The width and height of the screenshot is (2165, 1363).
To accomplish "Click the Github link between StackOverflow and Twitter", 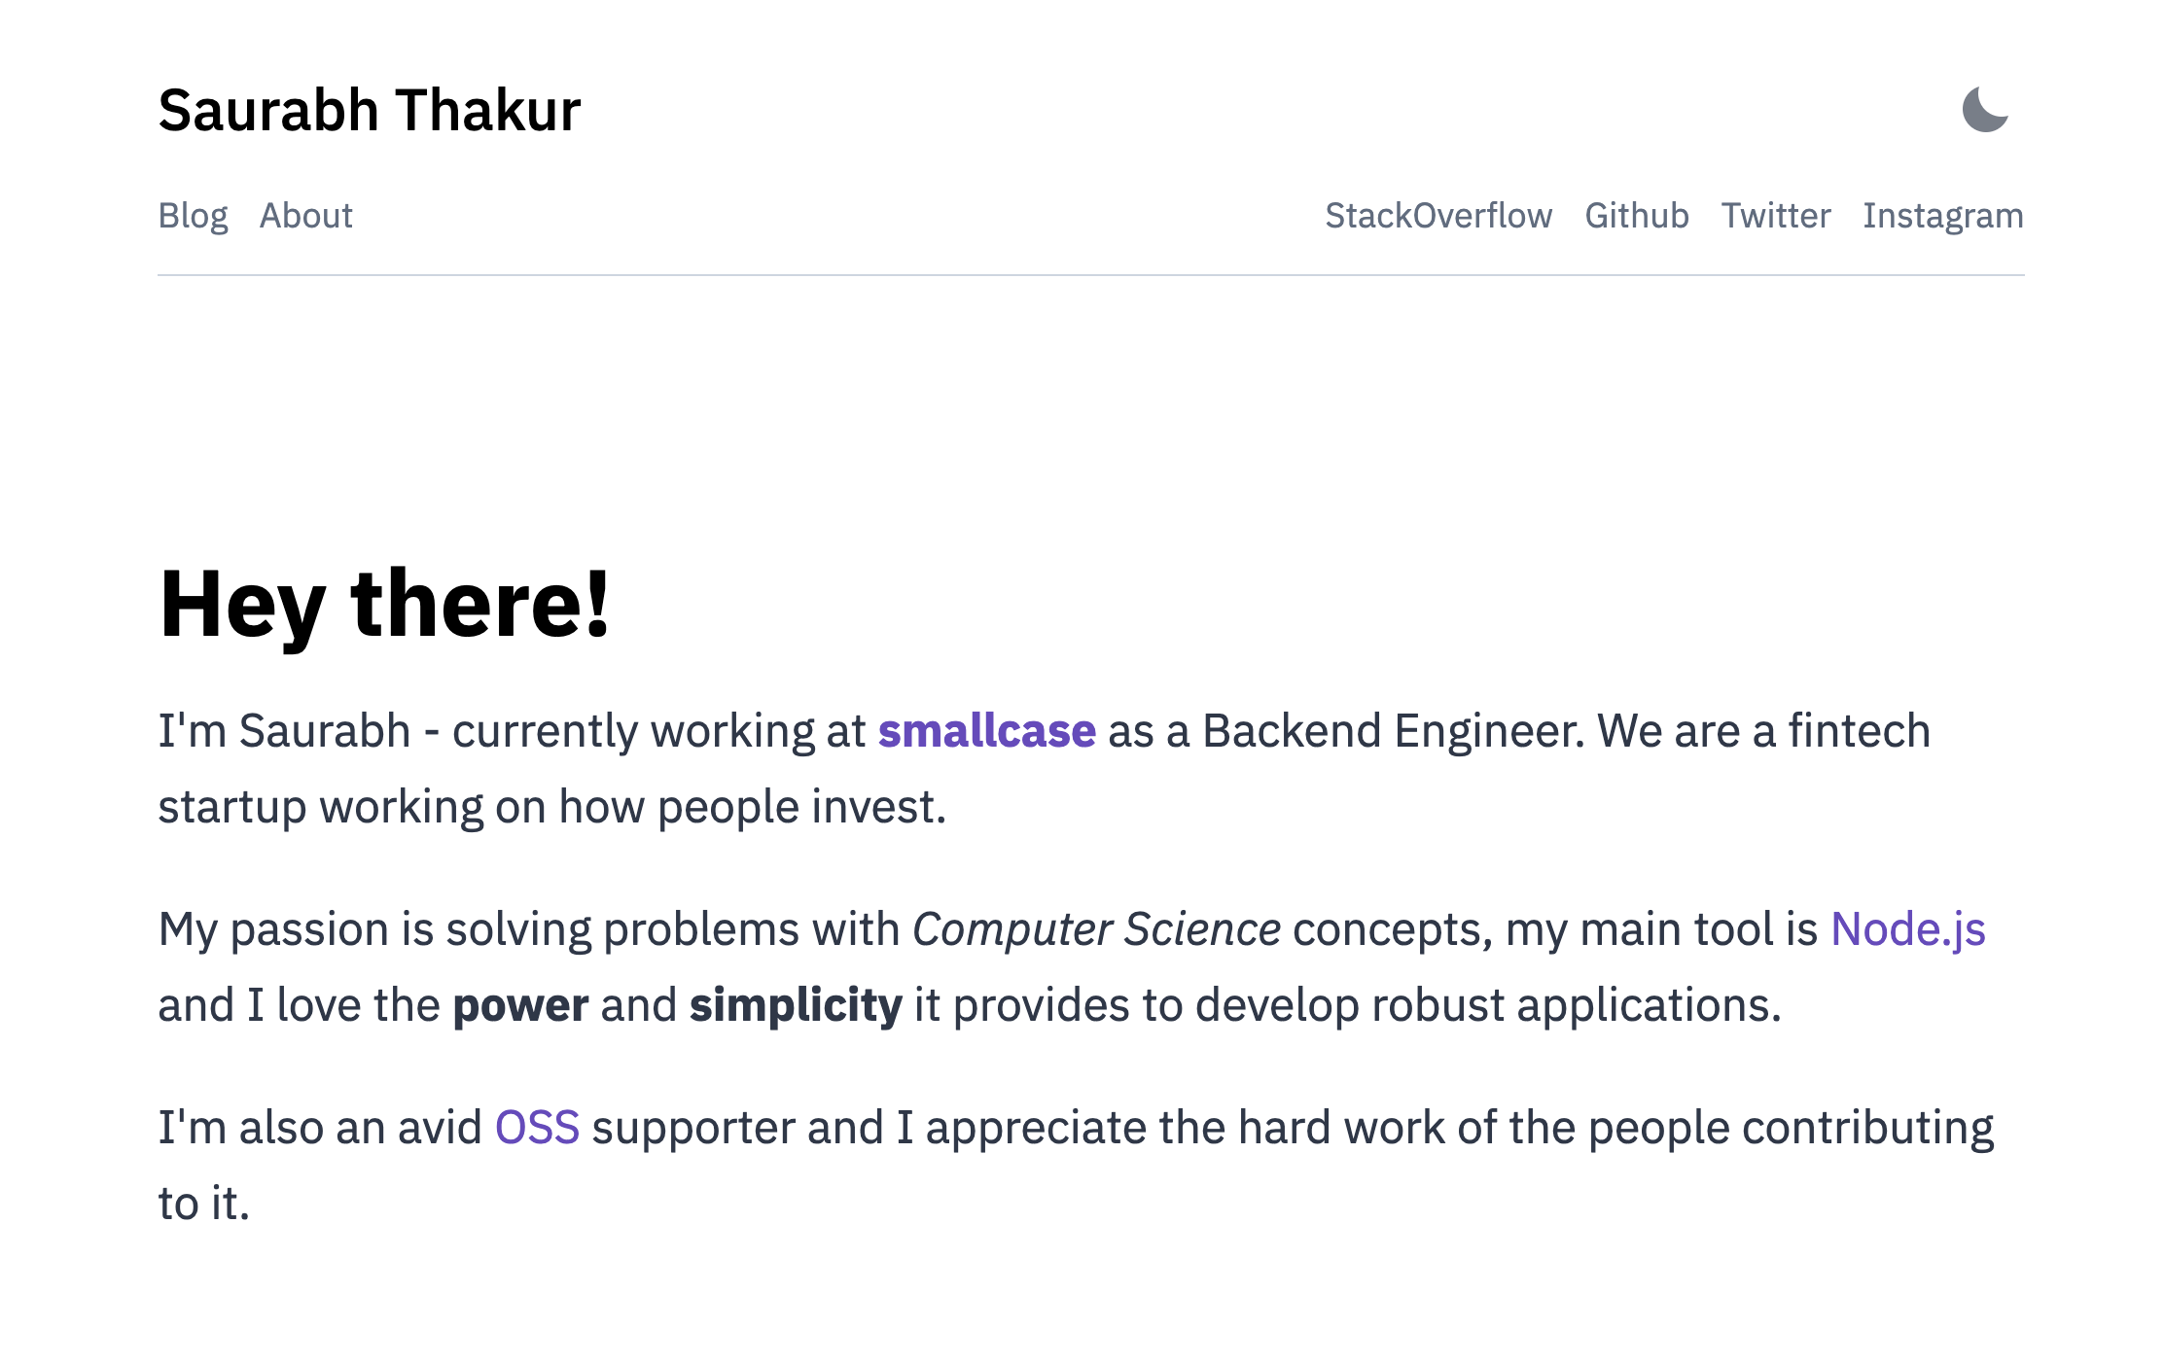I will pos(1637,216).
